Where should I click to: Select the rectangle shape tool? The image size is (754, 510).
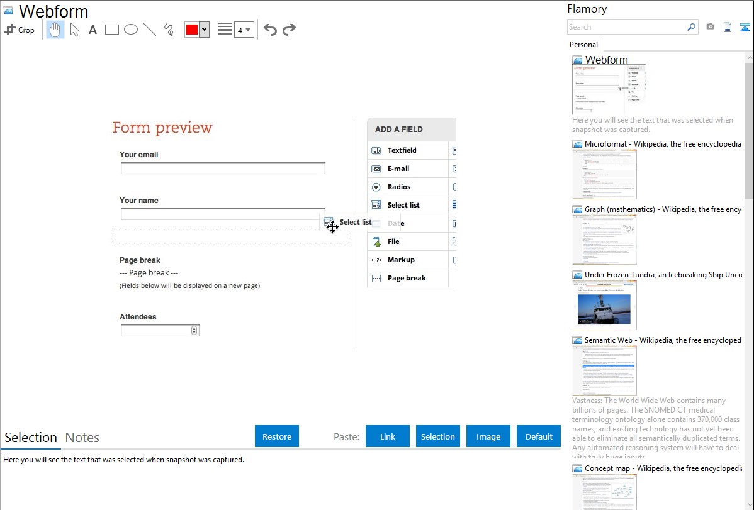(111, 30)
